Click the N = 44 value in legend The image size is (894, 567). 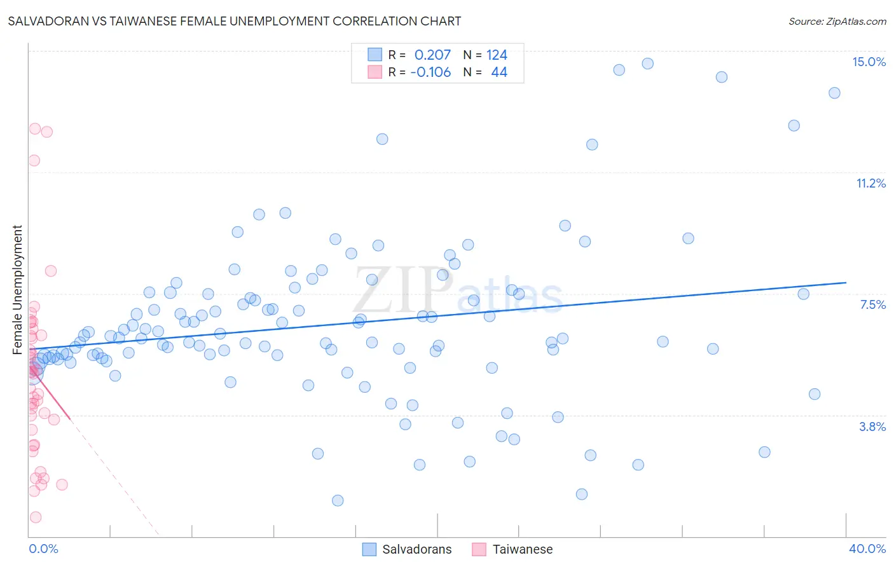tap(485, 72)
